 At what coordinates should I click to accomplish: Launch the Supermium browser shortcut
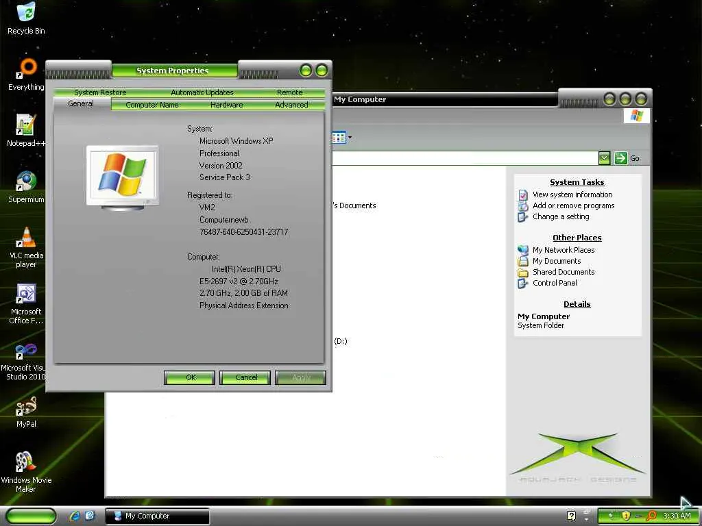(x=26, y=186)
